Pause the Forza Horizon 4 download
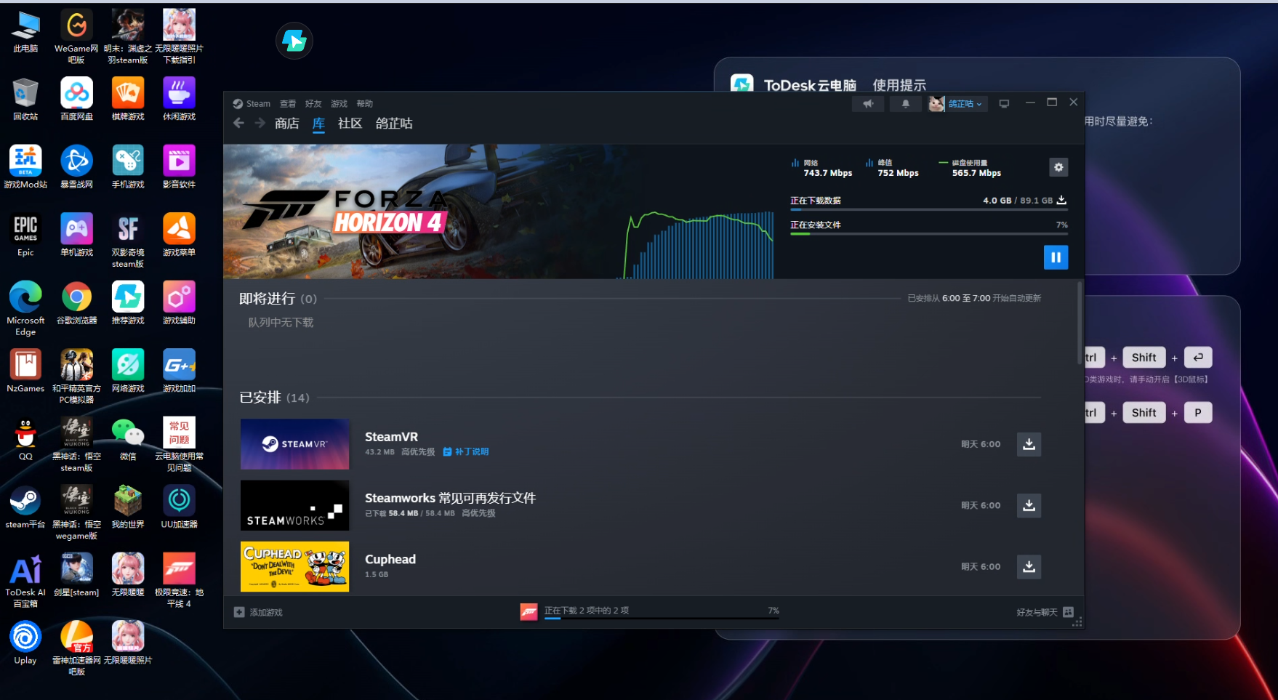Viewport: 1278px width, 700px height. pos(1056,257)
